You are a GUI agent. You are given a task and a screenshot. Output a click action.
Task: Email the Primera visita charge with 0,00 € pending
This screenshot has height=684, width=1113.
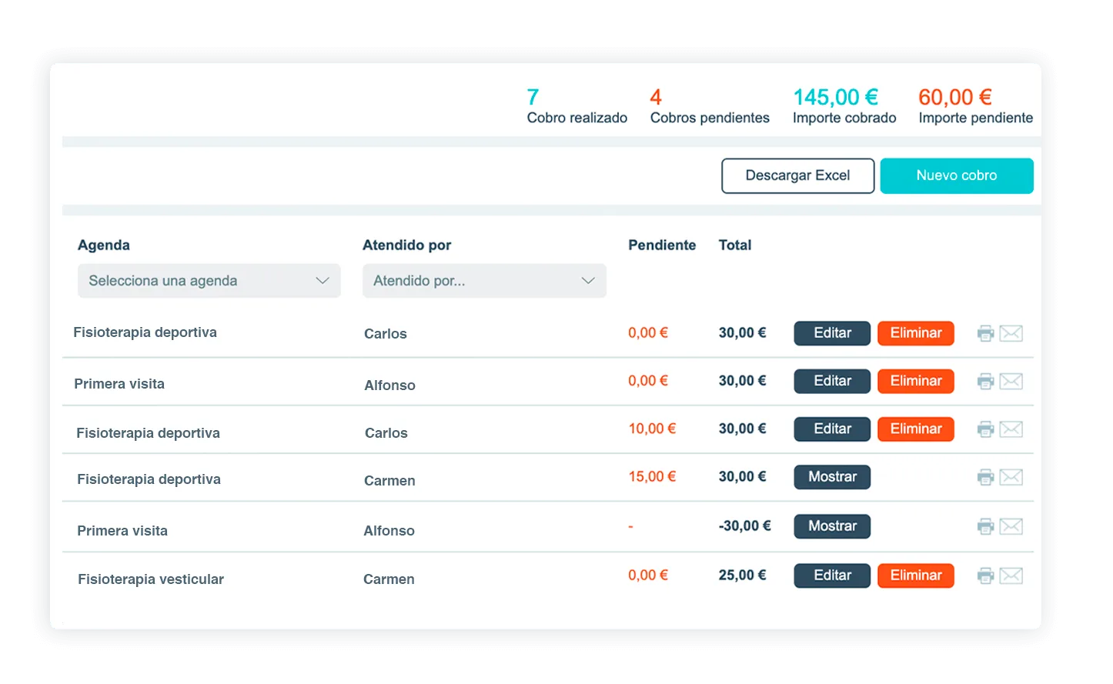point(1011,381)
